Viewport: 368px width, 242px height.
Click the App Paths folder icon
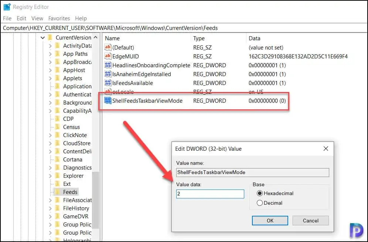click(x=58, y=54)
